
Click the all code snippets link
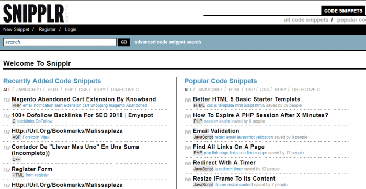(306, 20)
